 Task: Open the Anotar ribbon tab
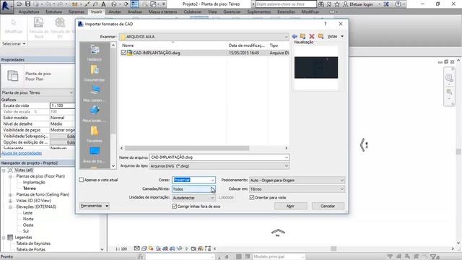[x=115, y=12]
